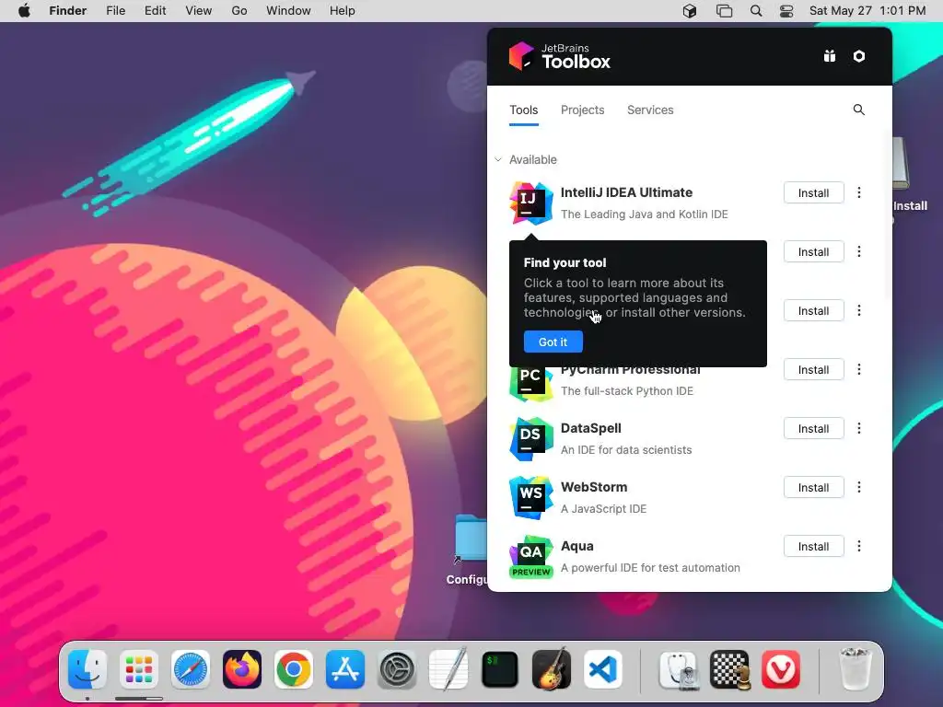The height and width of the screenshot is (707, 943).
Task: Launch Terminal from the Dock
Action: click(x=500, y=669)
